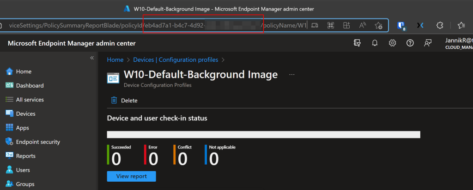Image resolution: width=473 pixels, height=190 pixels.
Task: Click the Bitwarden extension icon
Action: (402, 25)
